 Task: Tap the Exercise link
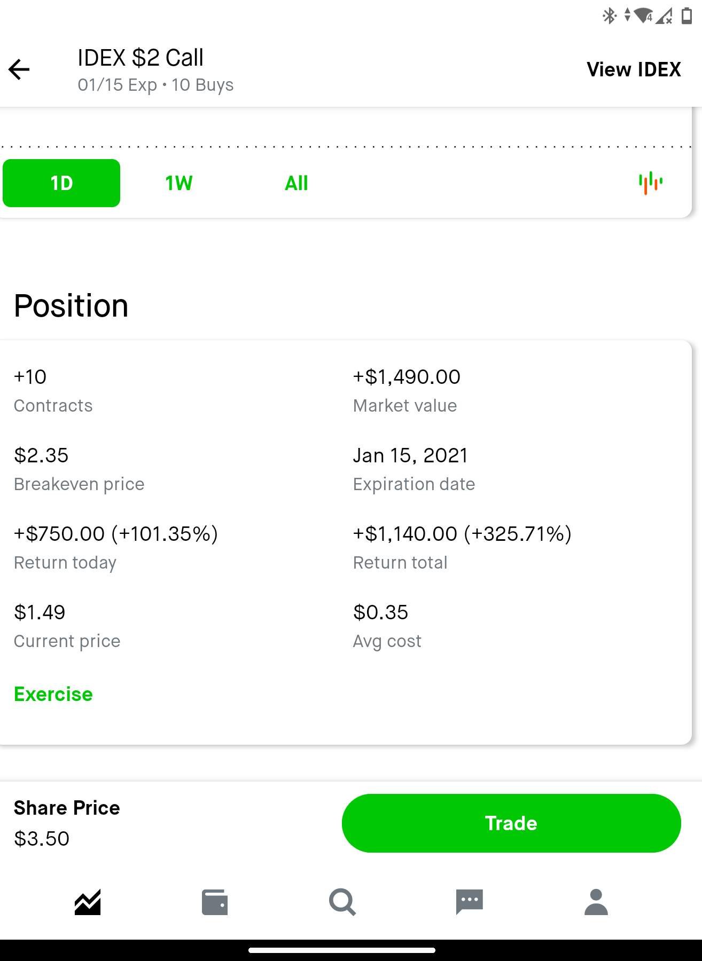(x=53, y=694)
